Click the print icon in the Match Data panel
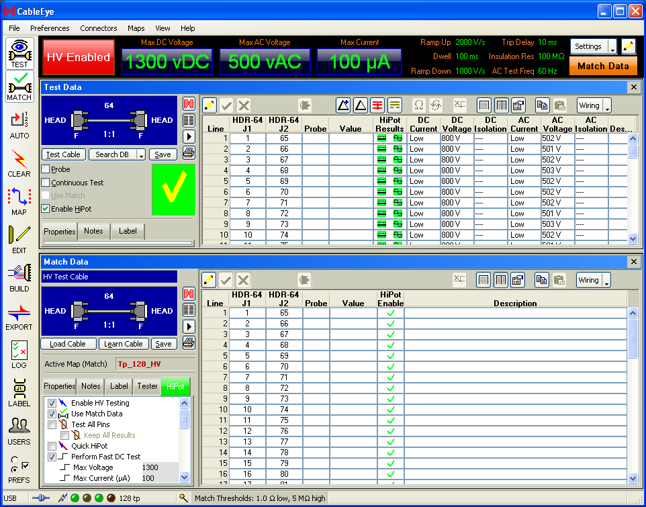Screen dimensions: 646x507 point(189,342)
